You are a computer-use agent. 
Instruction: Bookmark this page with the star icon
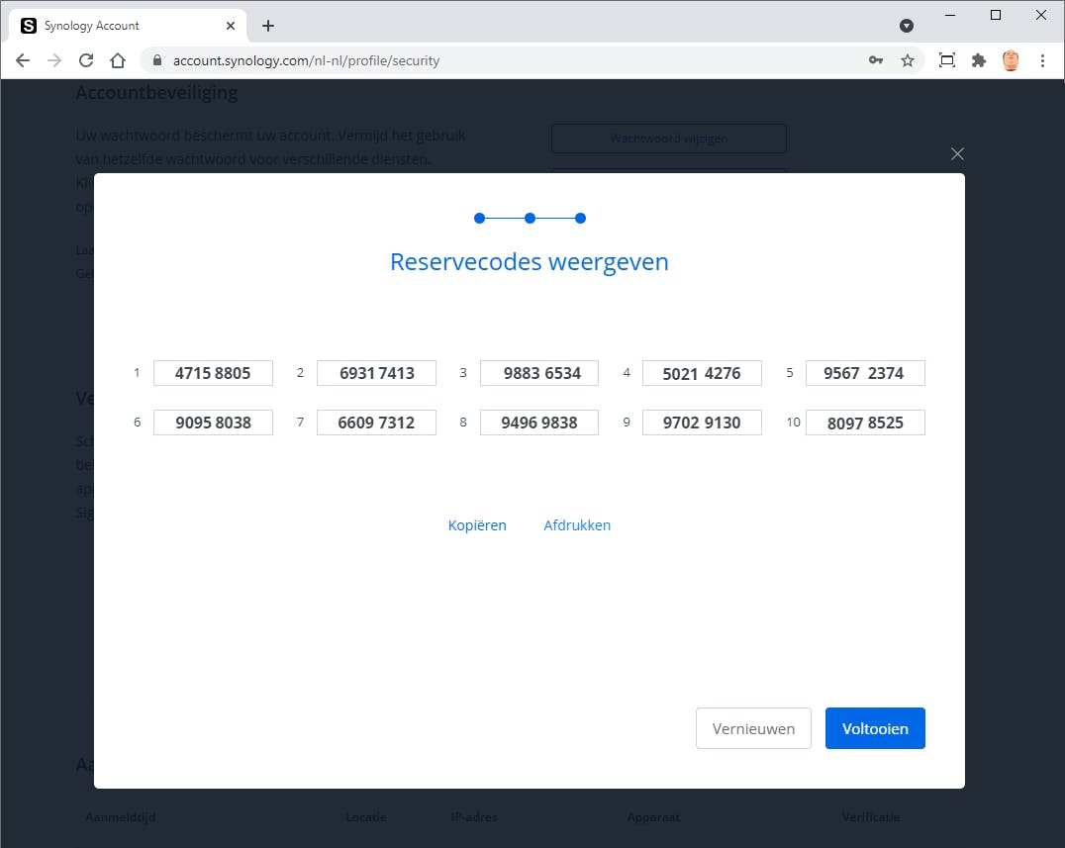tap(908, 60)
